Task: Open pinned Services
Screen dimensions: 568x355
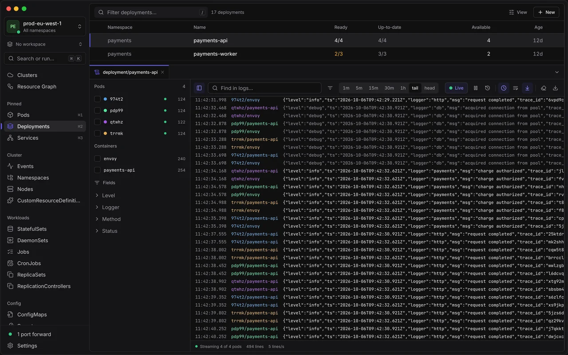Action: [x=45, y=138]
